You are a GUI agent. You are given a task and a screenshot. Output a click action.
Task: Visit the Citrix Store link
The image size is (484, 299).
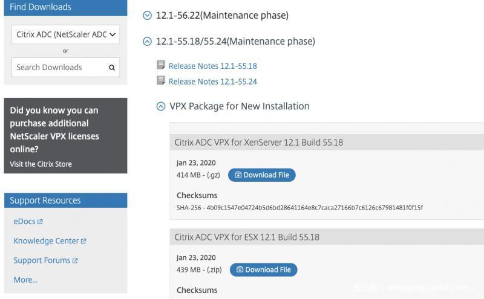(x=41, y=164)
